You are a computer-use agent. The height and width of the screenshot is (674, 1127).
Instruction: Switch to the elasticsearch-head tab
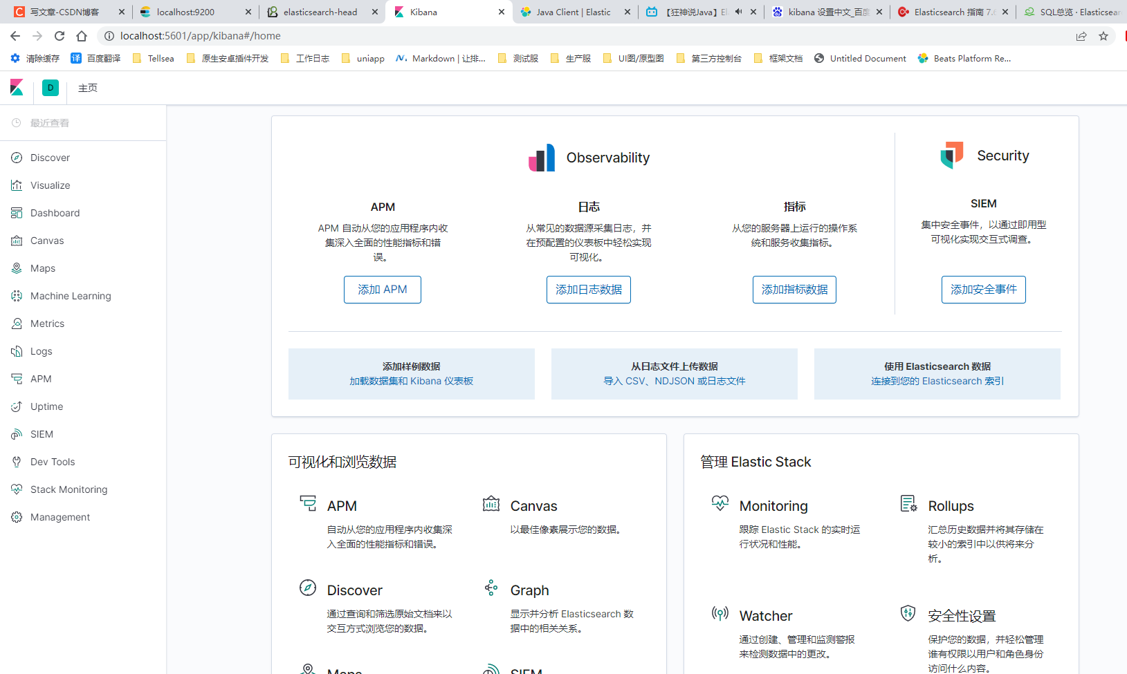tap(320, 12)
